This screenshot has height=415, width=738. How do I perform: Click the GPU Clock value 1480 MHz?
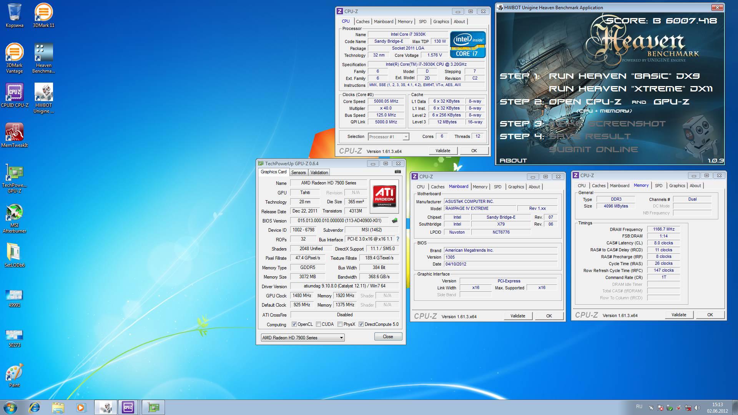(x=302, y=296)
